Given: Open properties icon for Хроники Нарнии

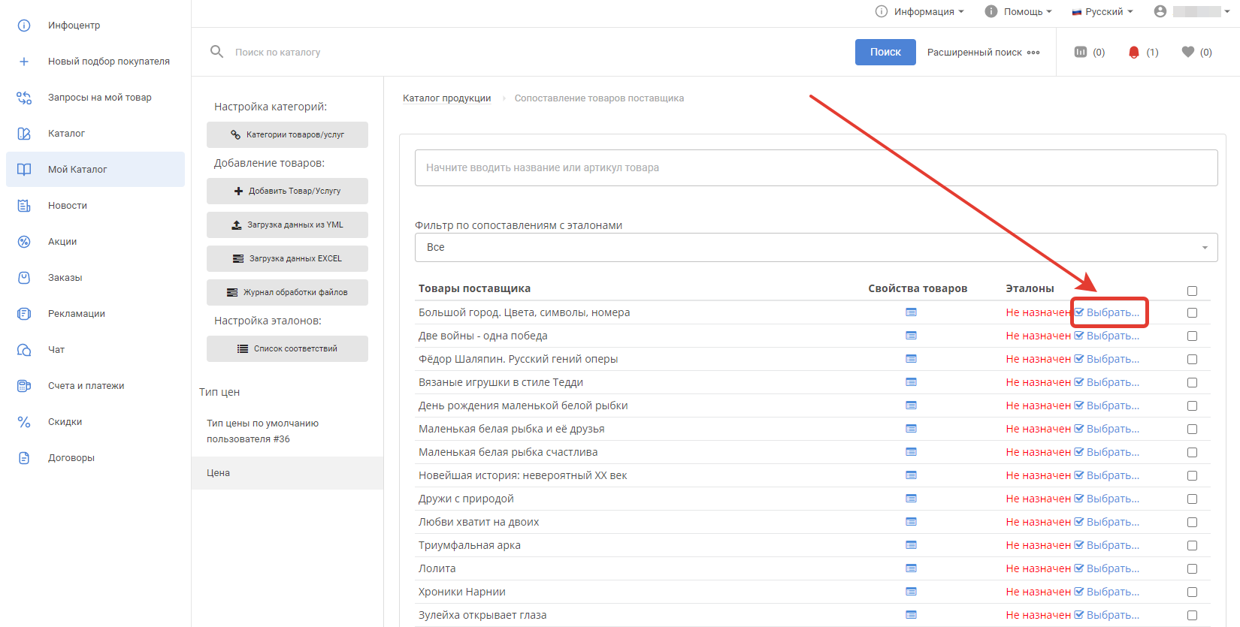Looking at the screenshot, I should coord(911,592).
